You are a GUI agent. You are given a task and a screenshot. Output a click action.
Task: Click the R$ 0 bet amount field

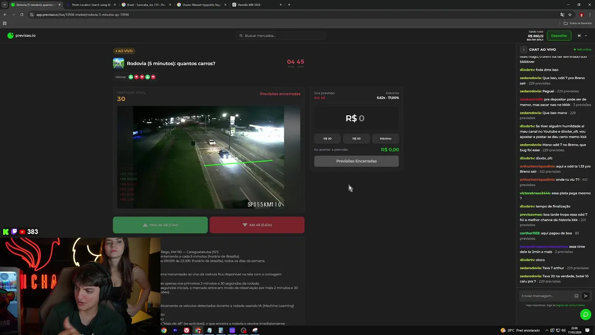(x=357, y=118)
